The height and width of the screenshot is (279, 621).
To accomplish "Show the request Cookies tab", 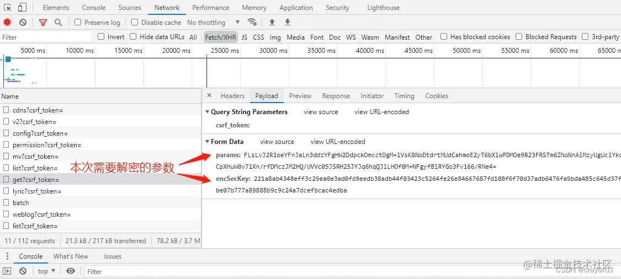I will click(x=437, y=96).
